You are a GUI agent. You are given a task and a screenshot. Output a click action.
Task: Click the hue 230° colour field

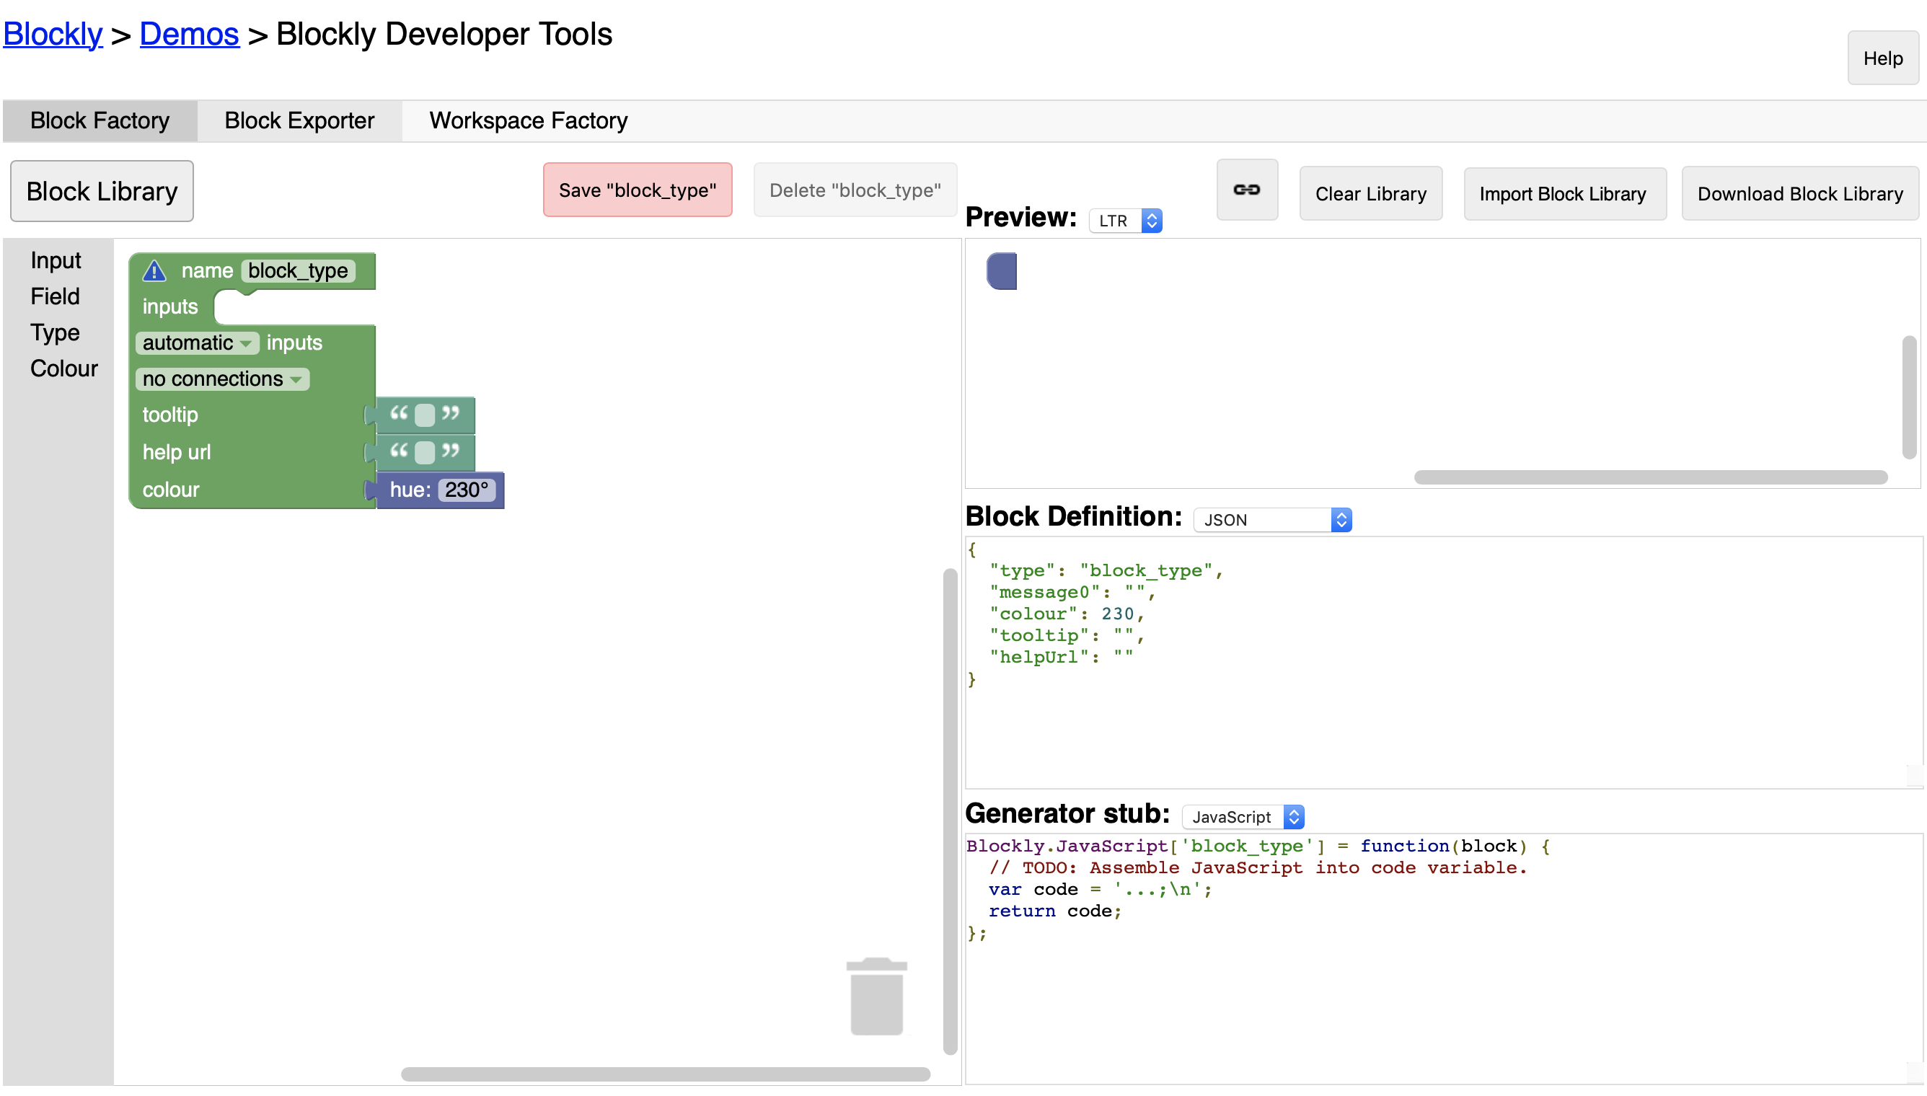(466, 490)
